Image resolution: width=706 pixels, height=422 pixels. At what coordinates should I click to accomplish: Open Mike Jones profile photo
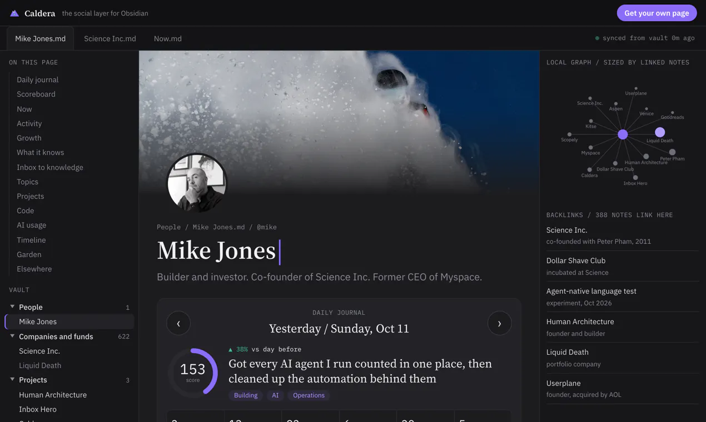(x=197, y=183)
